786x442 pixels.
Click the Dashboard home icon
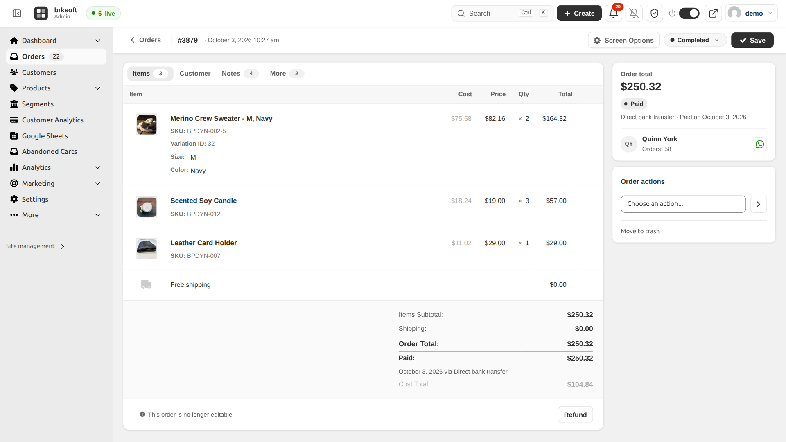click(x=14, y=41)
